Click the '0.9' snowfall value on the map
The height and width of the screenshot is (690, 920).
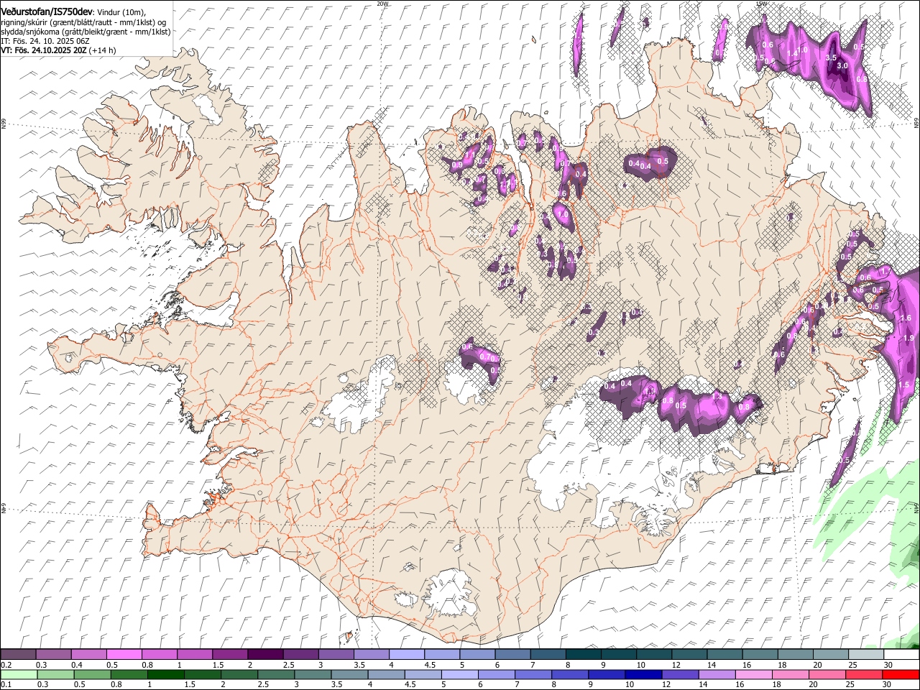click(457, 165)
